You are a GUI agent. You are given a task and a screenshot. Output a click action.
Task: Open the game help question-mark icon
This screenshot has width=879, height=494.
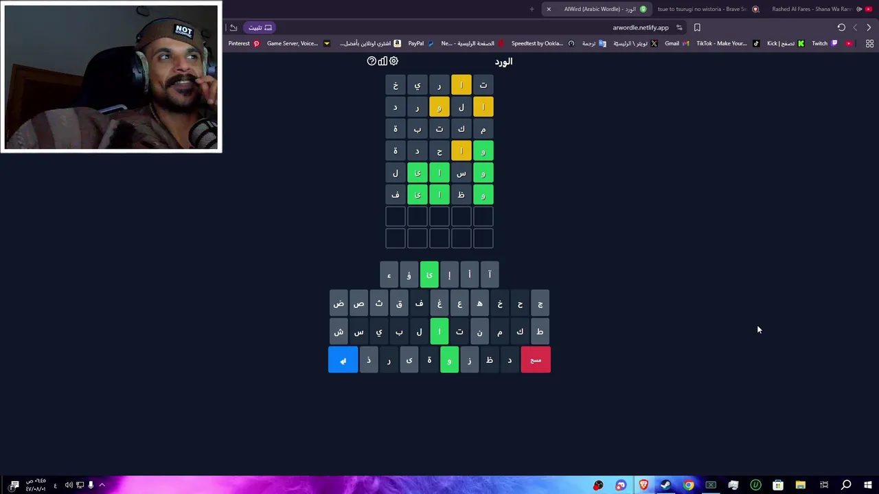point(372,61)
